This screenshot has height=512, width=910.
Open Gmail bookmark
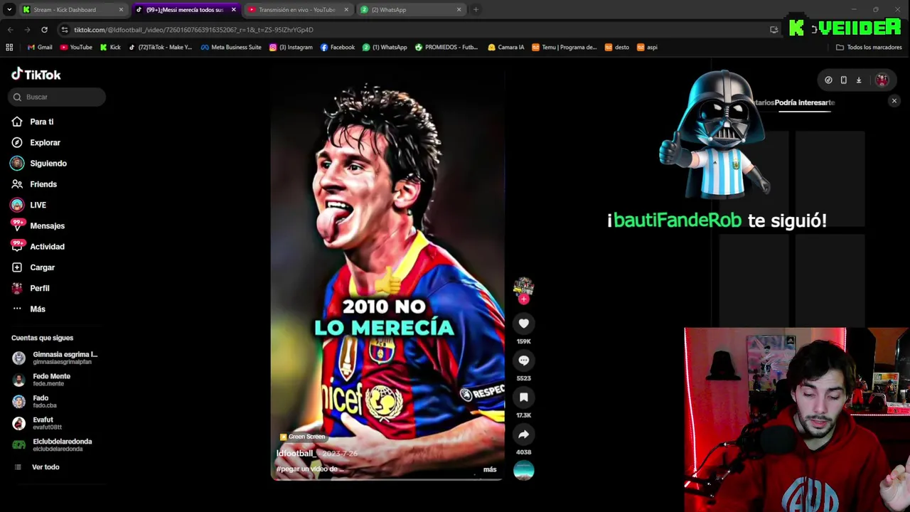(x=40, y=48)
